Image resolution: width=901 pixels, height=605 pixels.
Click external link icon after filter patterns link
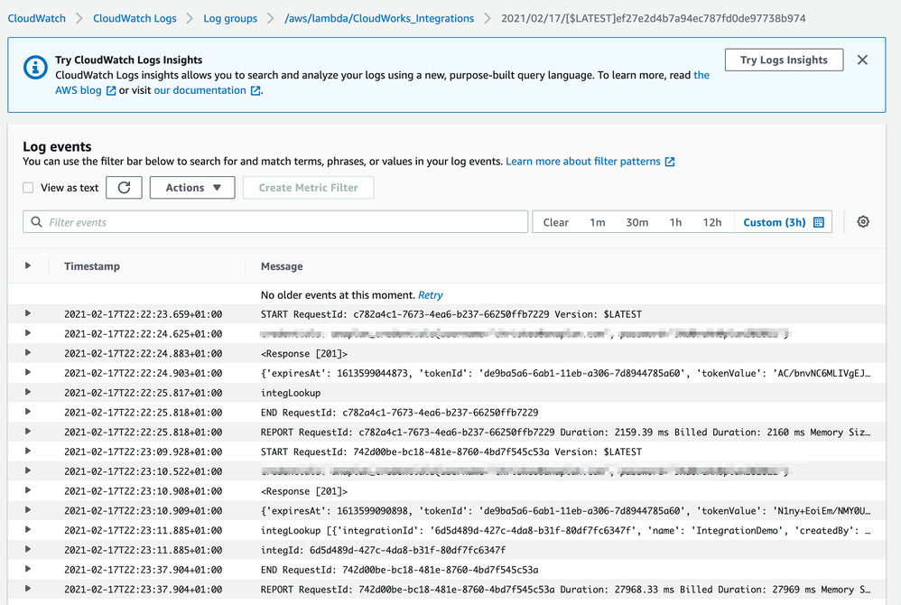pyautogui.click(x=669, y=162)
